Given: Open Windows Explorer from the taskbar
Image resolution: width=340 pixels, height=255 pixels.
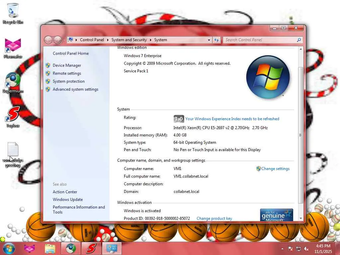Looking at the screenshot, I should click(50, 249).
